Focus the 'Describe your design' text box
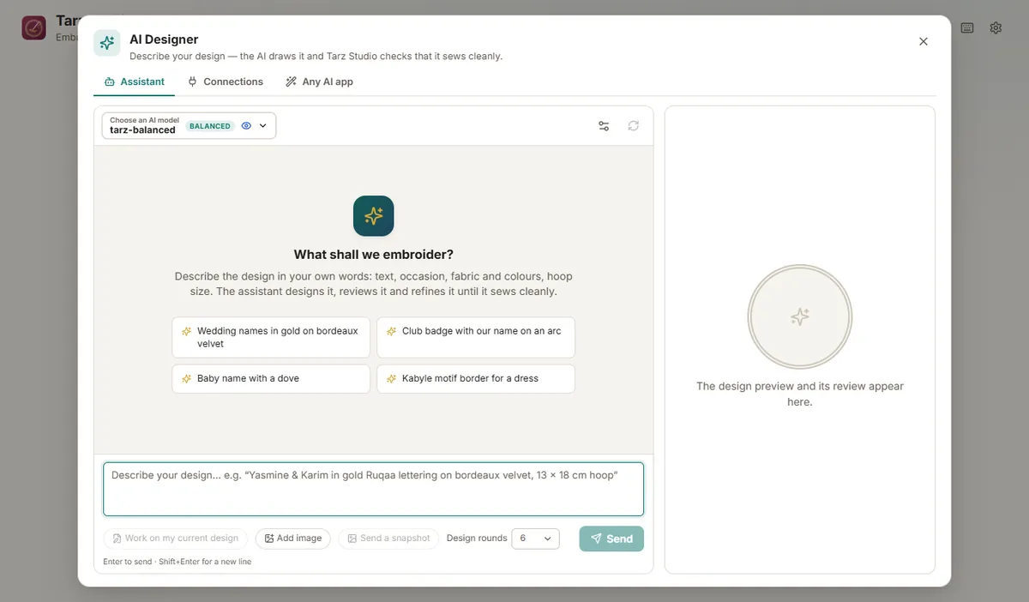Viewport: 1029px width, 602px height. 374,490
